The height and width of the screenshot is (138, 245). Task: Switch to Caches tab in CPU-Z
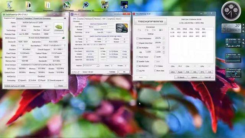(81, 19)
